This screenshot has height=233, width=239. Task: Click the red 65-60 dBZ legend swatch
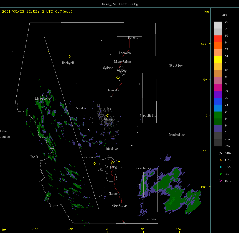tap(218, 39)
